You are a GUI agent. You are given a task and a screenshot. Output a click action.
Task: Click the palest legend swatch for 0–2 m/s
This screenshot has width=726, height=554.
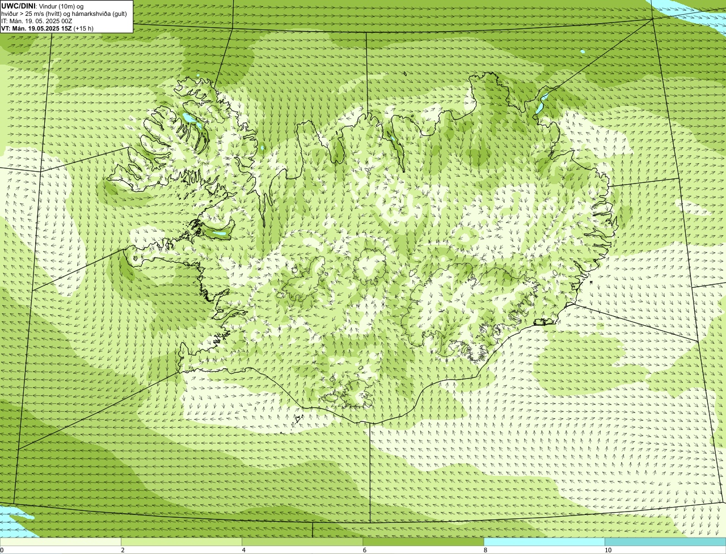(x=61, y=542)
